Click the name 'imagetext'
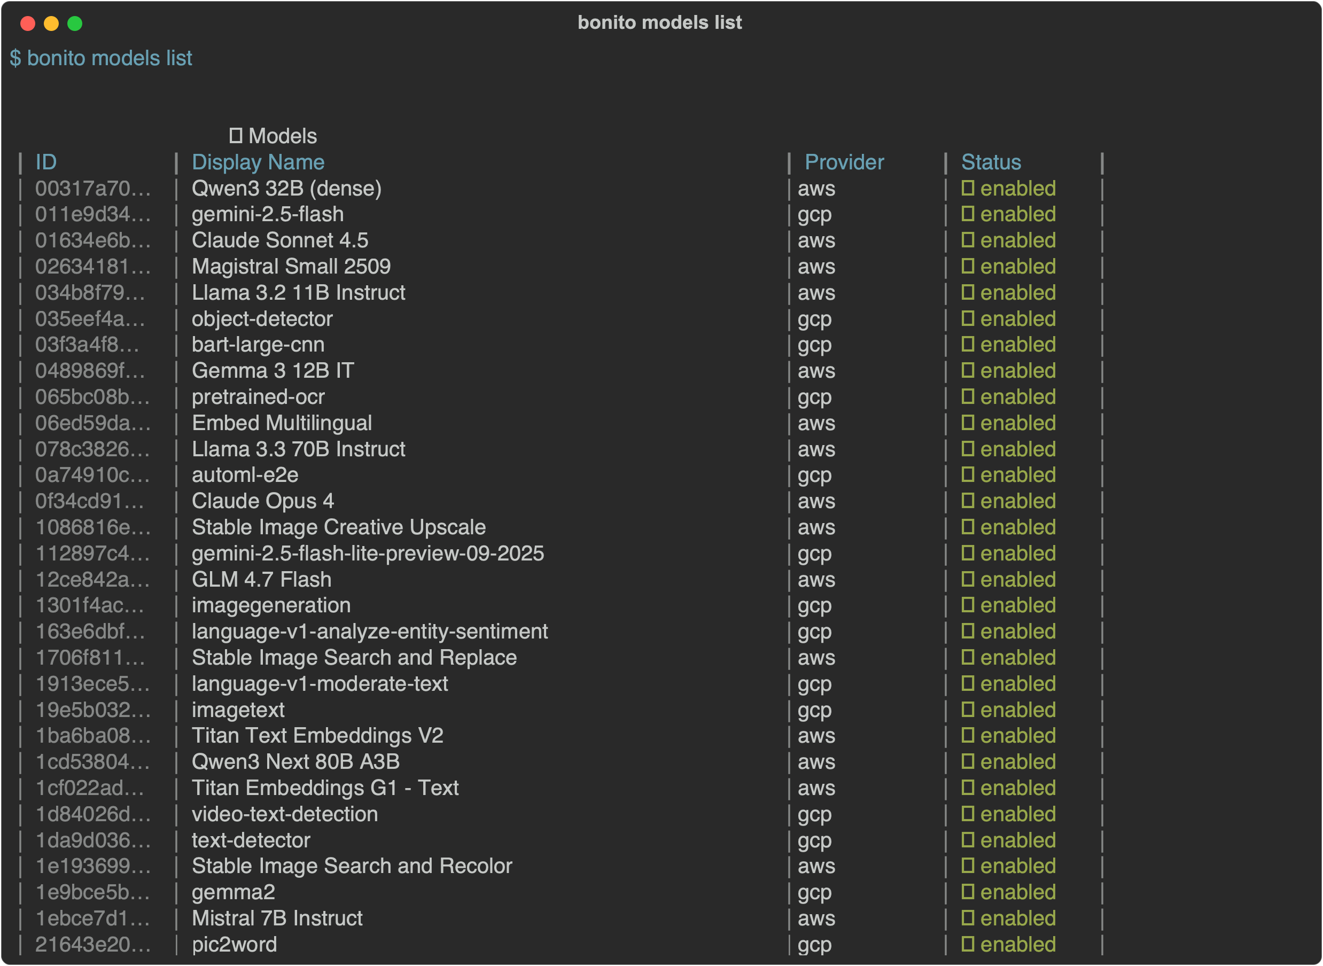 click(238, 711)
